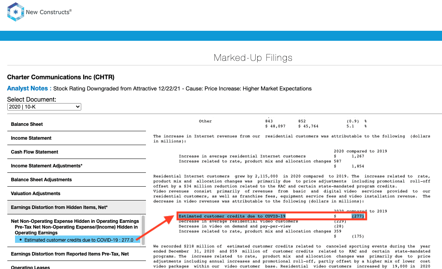
Task: Click Pre-Tax Net Non-Operating Expense/(Income) Hidden subheading
Action: pyautogui.click(x=76, y=230)
